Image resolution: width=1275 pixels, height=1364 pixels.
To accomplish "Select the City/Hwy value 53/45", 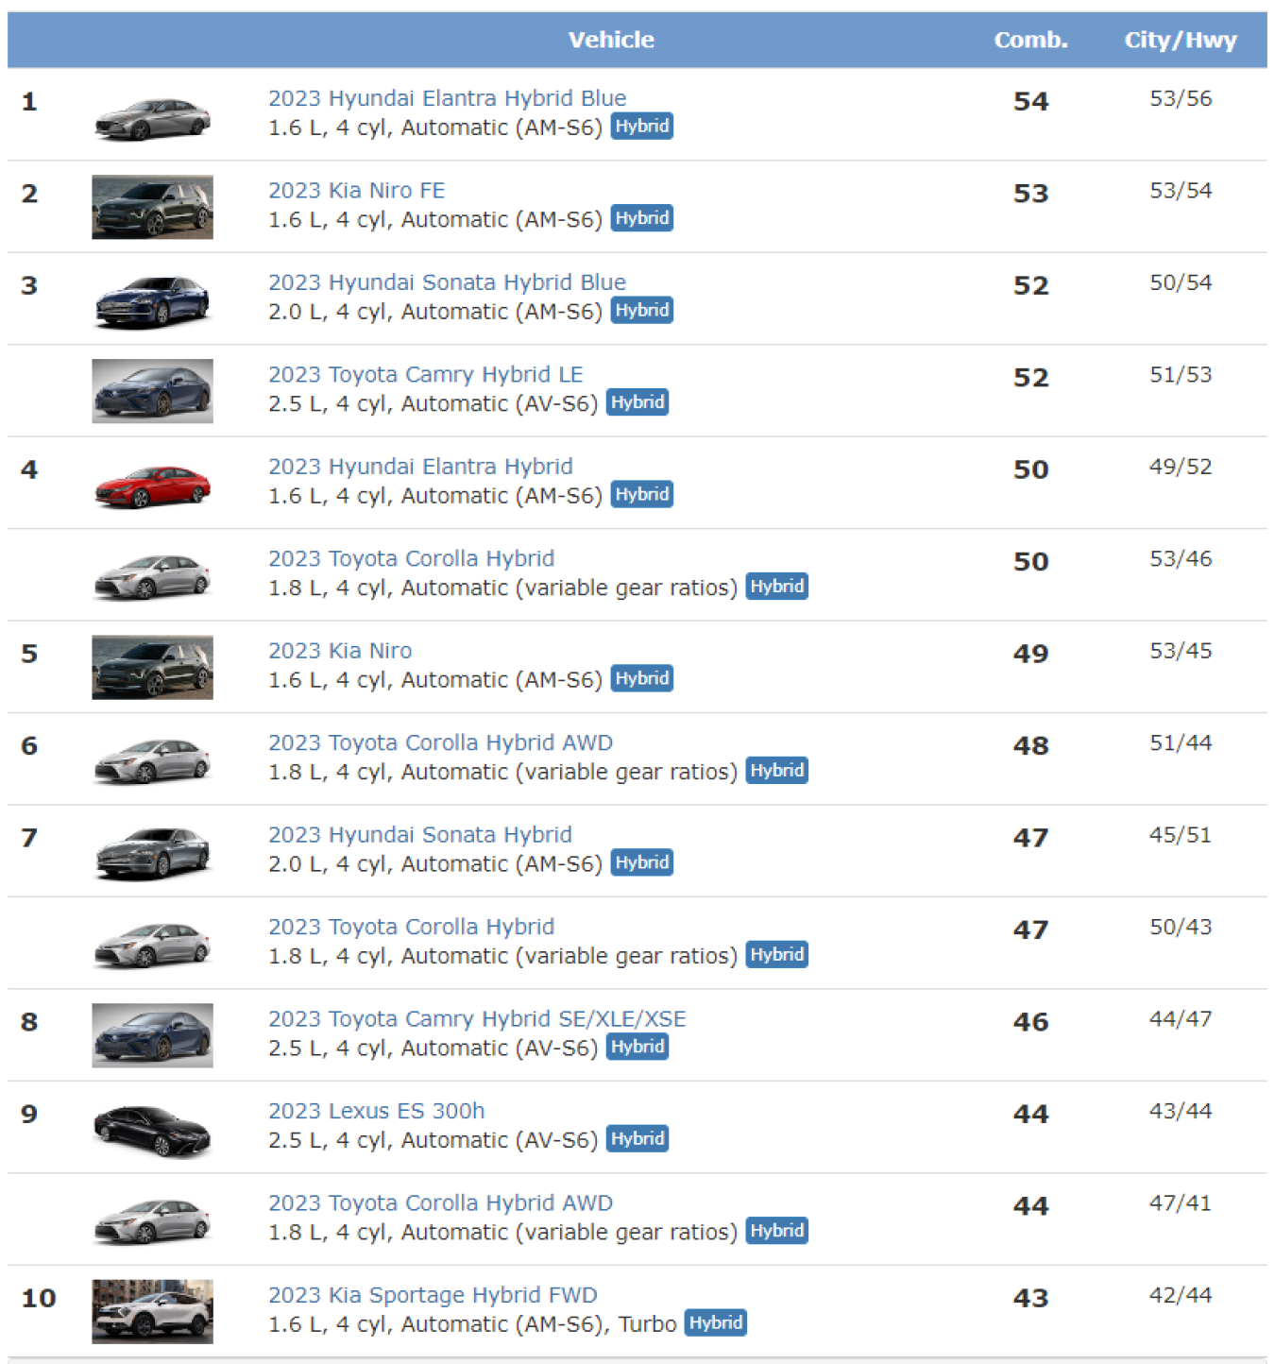I will 1181,652.
